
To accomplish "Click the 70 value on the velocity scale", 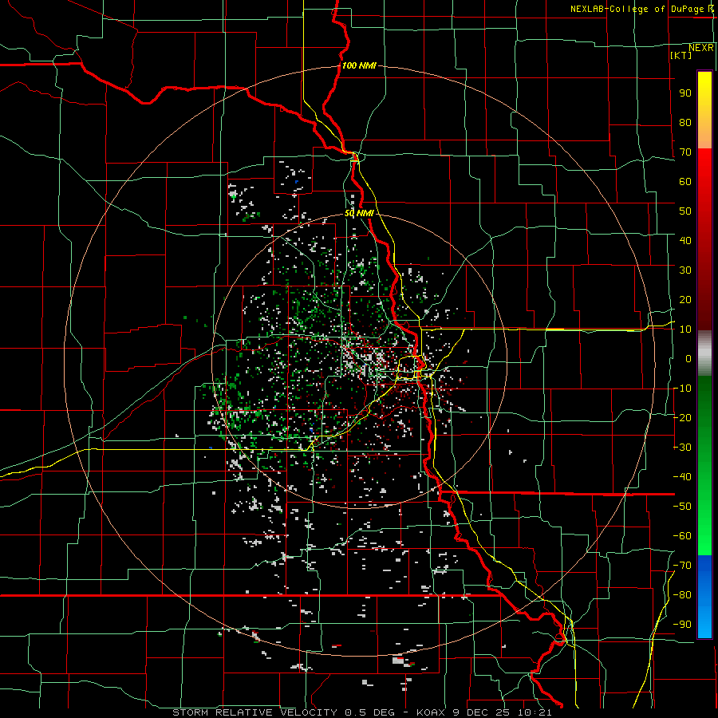I will (685, 152).
